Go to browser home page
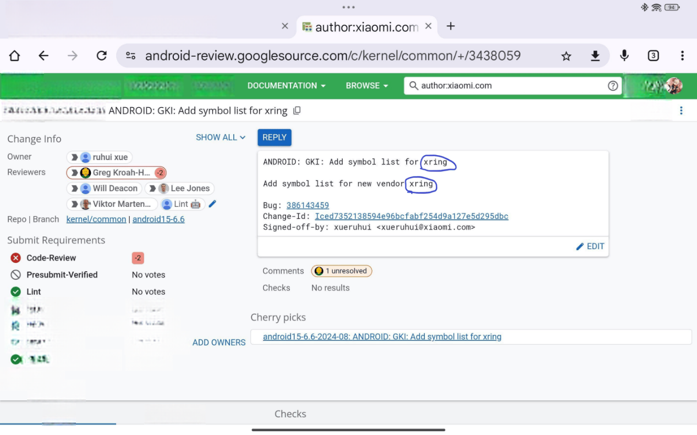This screenshot has height=435, width=697. click(x=15, y=56)
